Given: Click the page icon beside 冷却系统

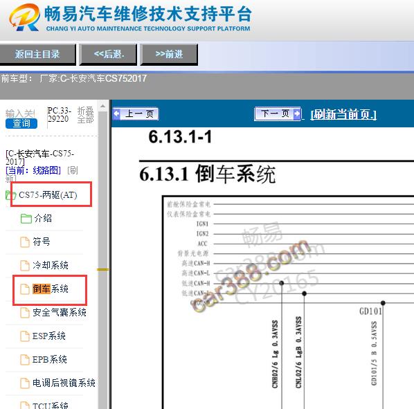Looking at the screenshot, I should click(25, 266).
